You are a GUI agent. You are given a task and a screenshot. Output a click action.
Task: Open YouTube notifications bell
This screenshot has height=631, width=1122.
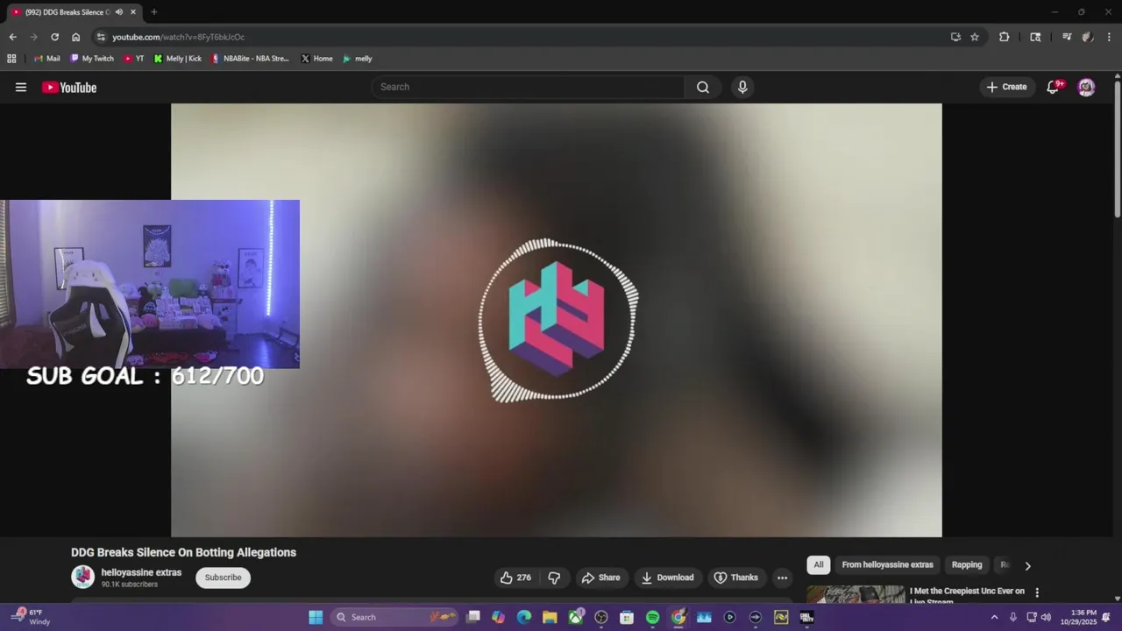pyautogui.click(x=1053, y=87)
